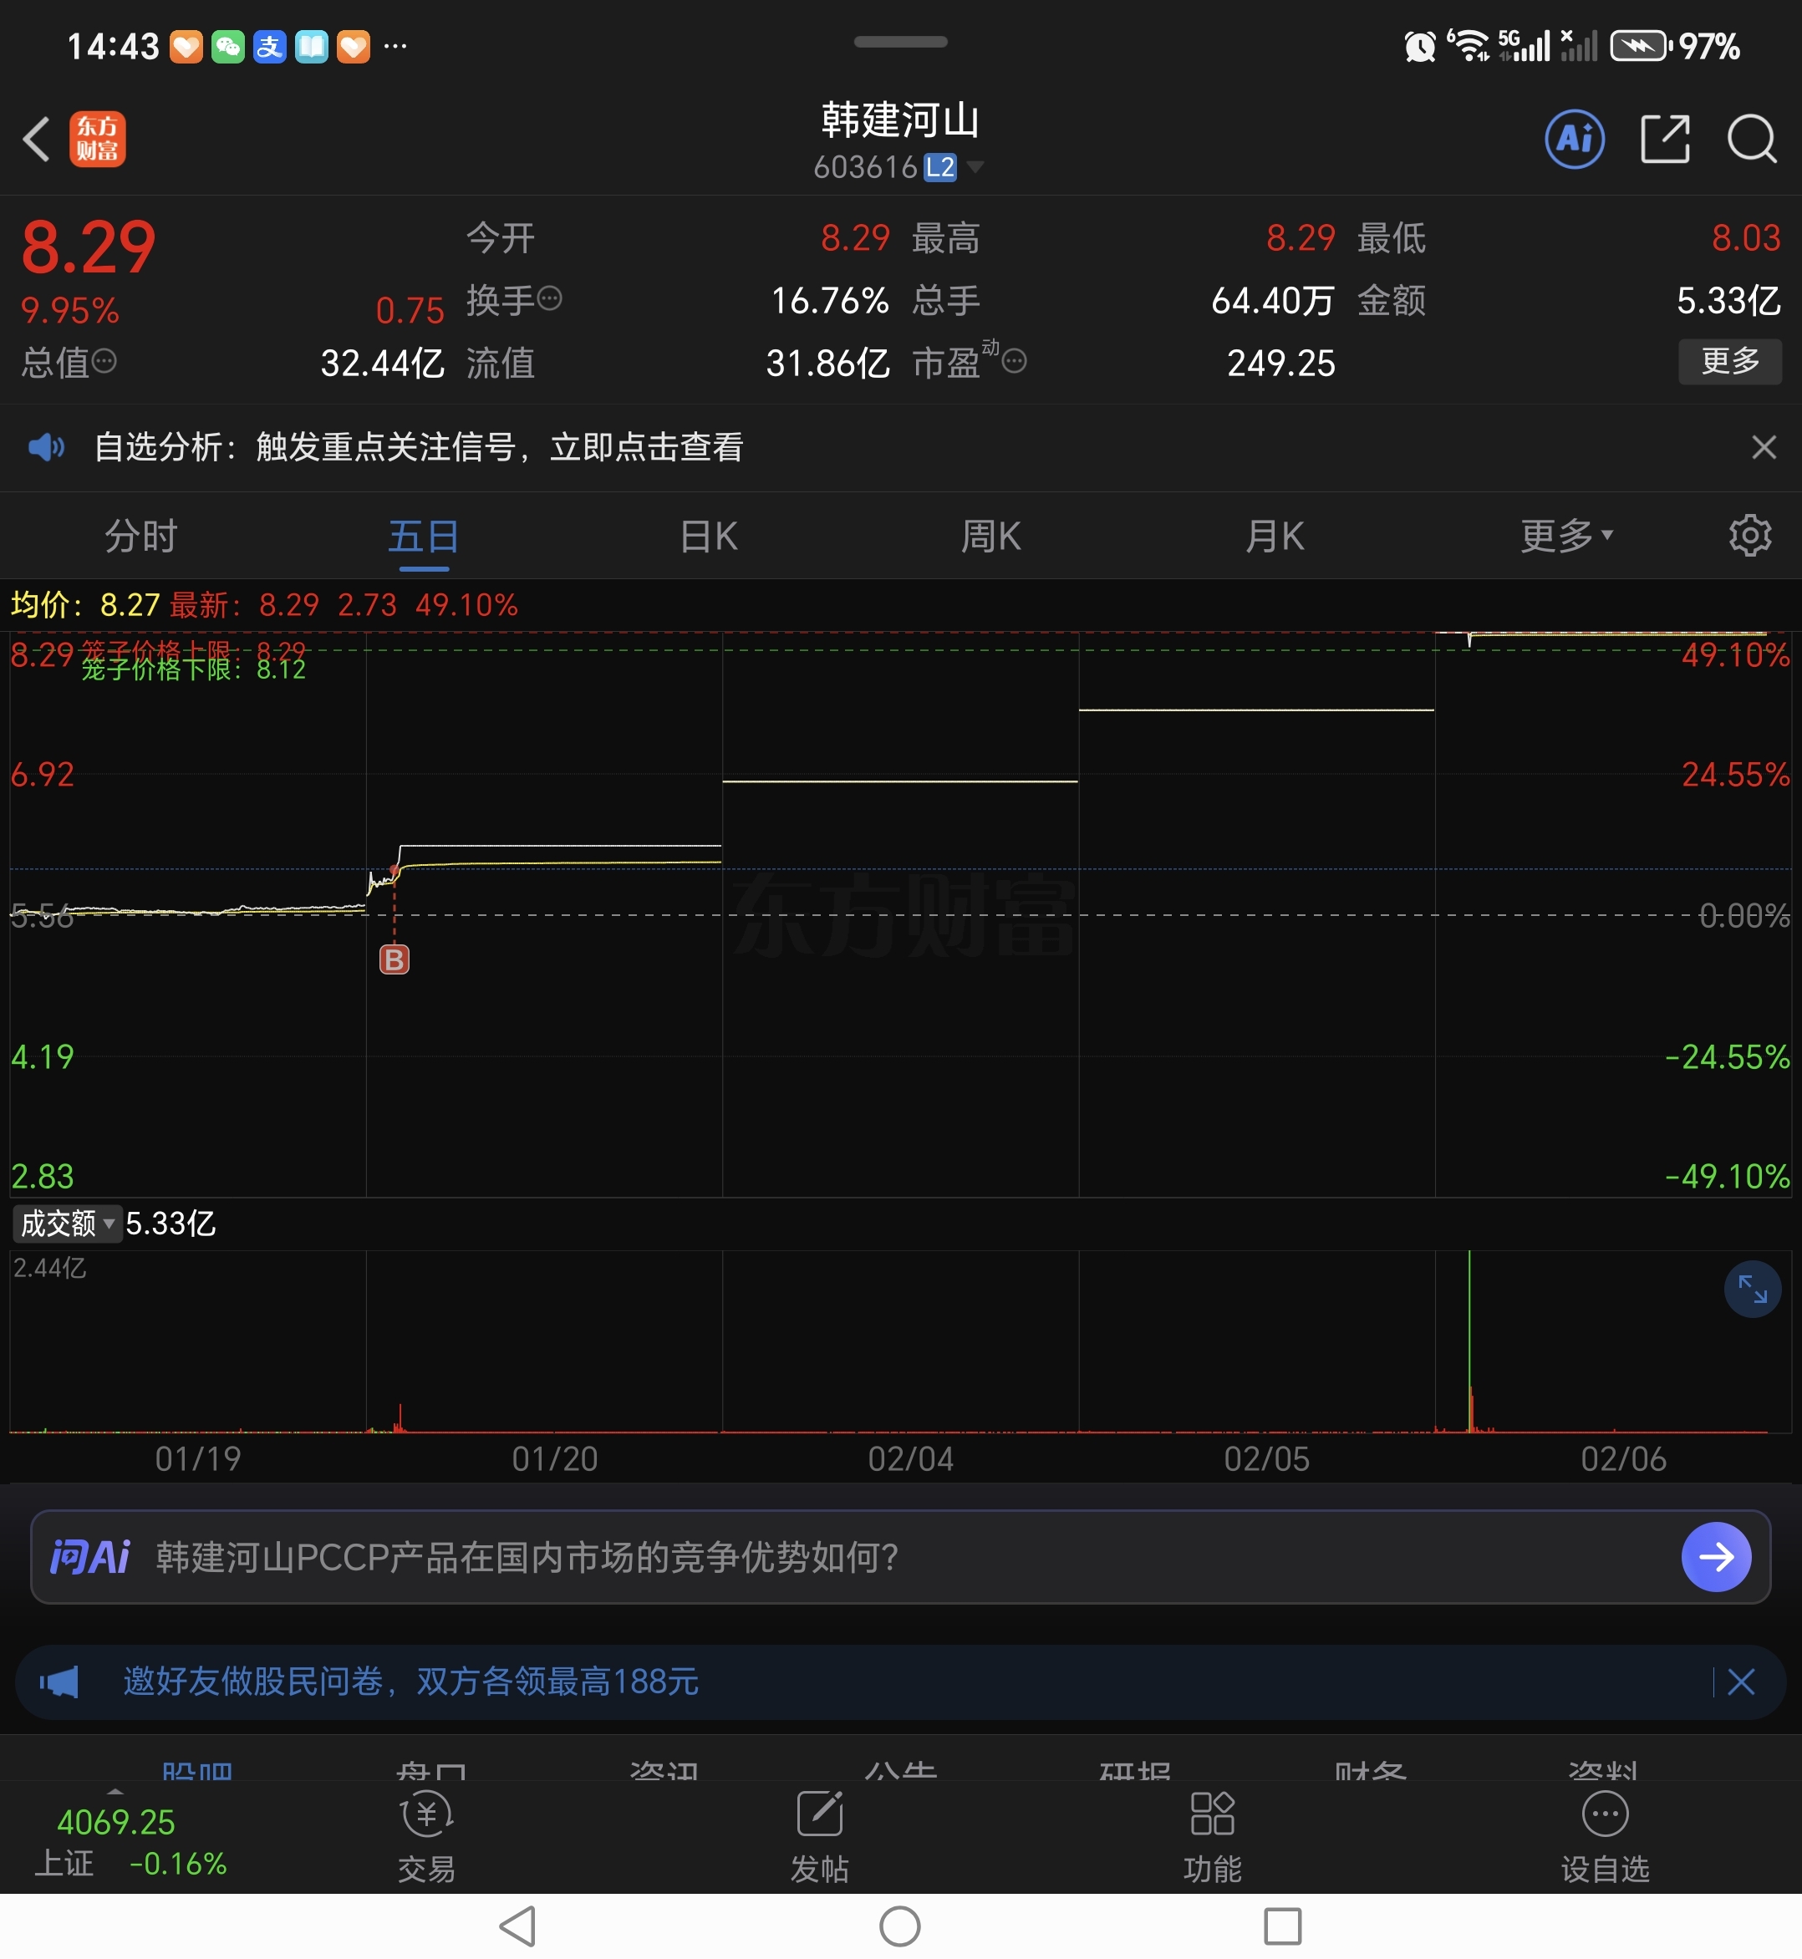The height and width of the screenshot is (1959, 1802).
Task: Switch to the 分时 tab
Action: [x=140, y=536]
